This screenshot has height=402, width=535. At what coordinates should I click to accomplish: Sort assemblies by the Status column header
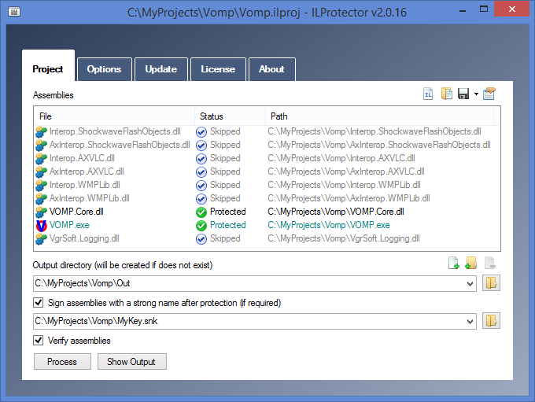click(x=230, y=116)
